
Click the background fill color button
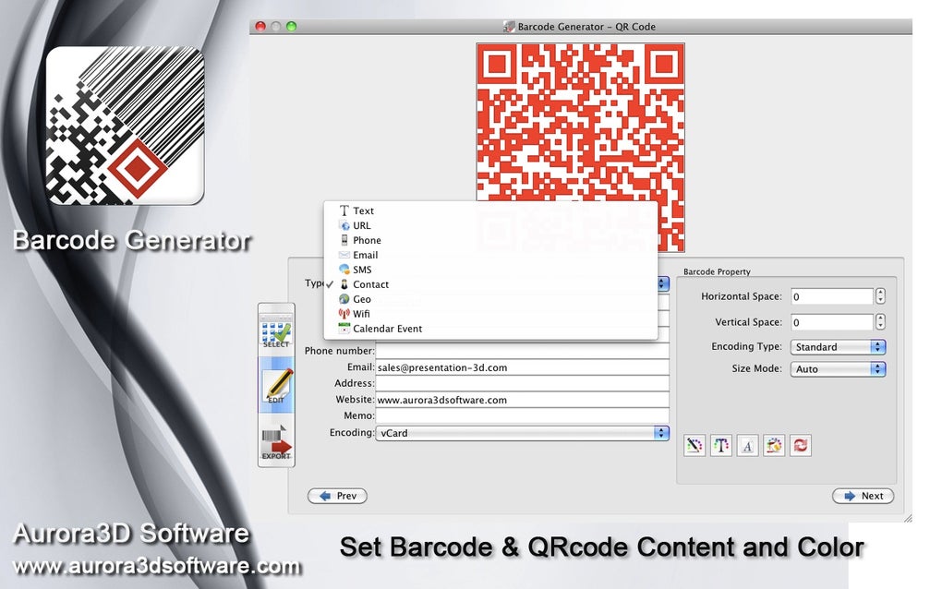tap(774, 446)
